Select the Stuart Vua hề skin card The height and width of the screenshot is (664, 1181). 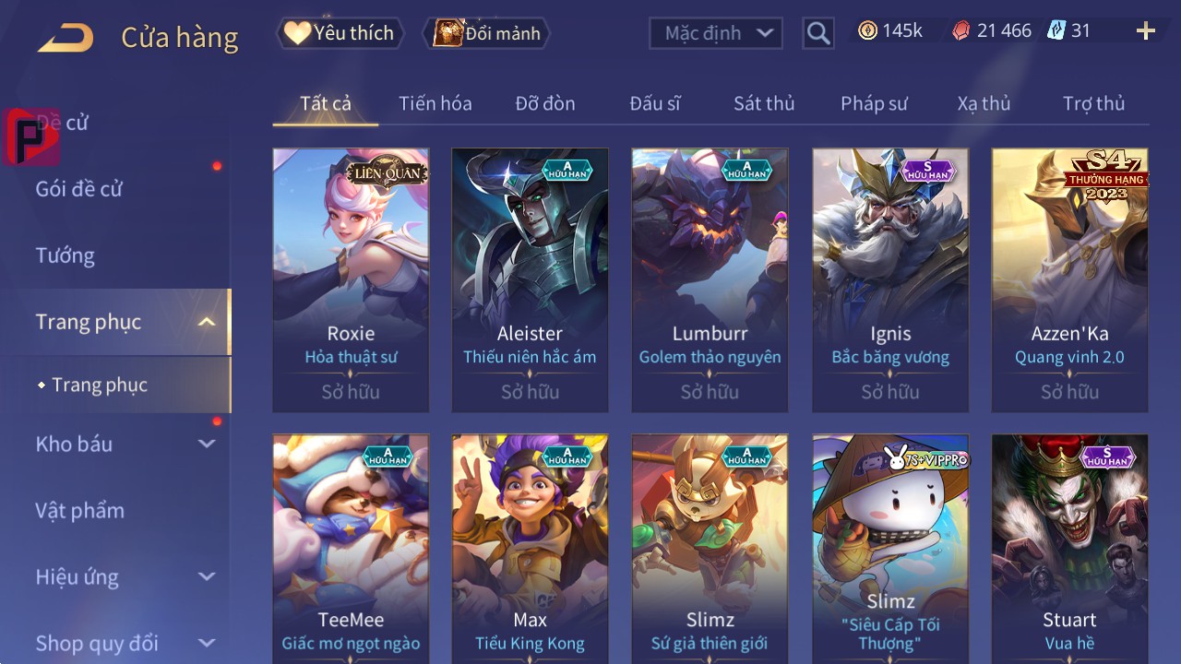(x=1070, y=549)
